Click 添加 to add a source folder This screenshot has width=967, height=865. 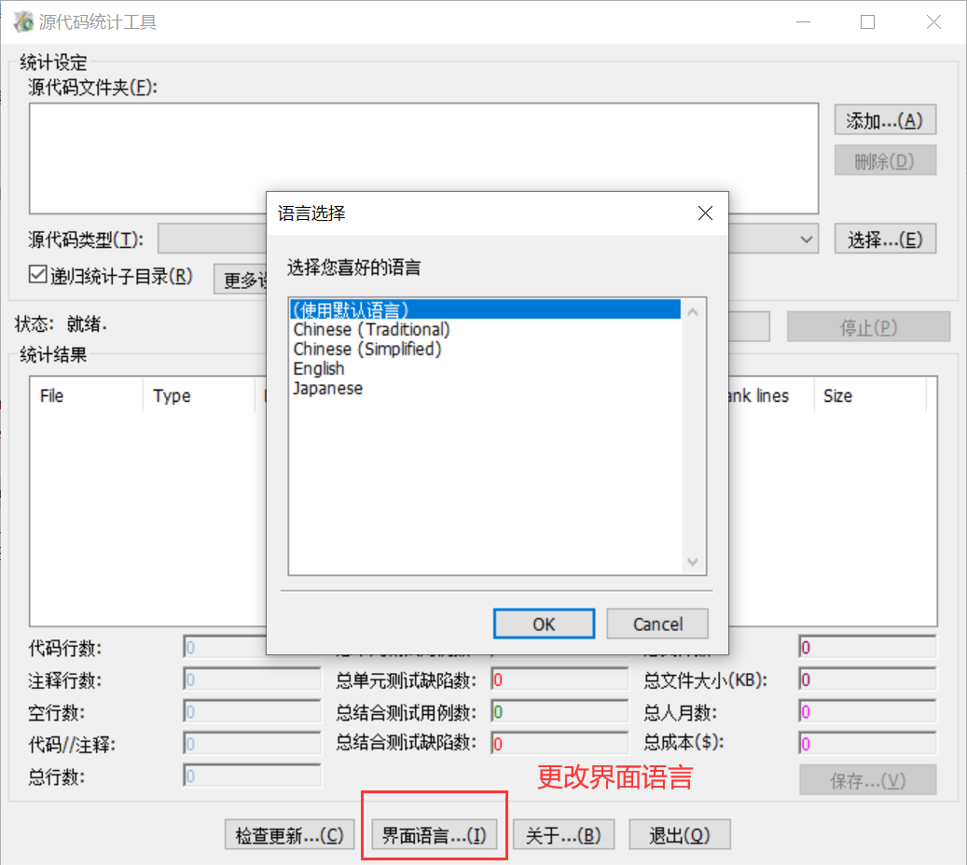point(884,119)
